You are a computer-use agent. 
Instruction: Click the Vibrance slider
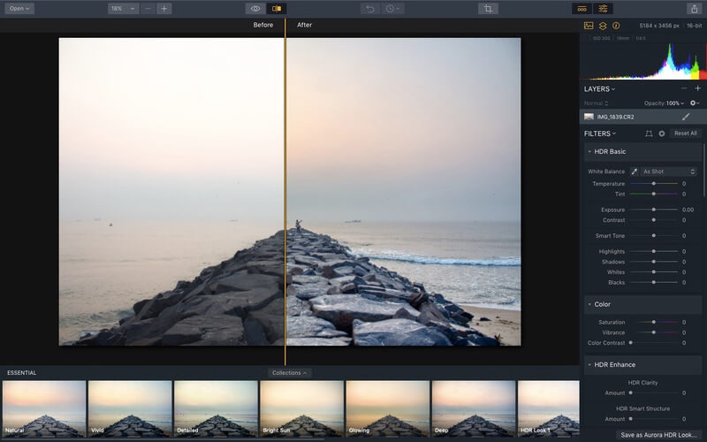pos(653,332)
